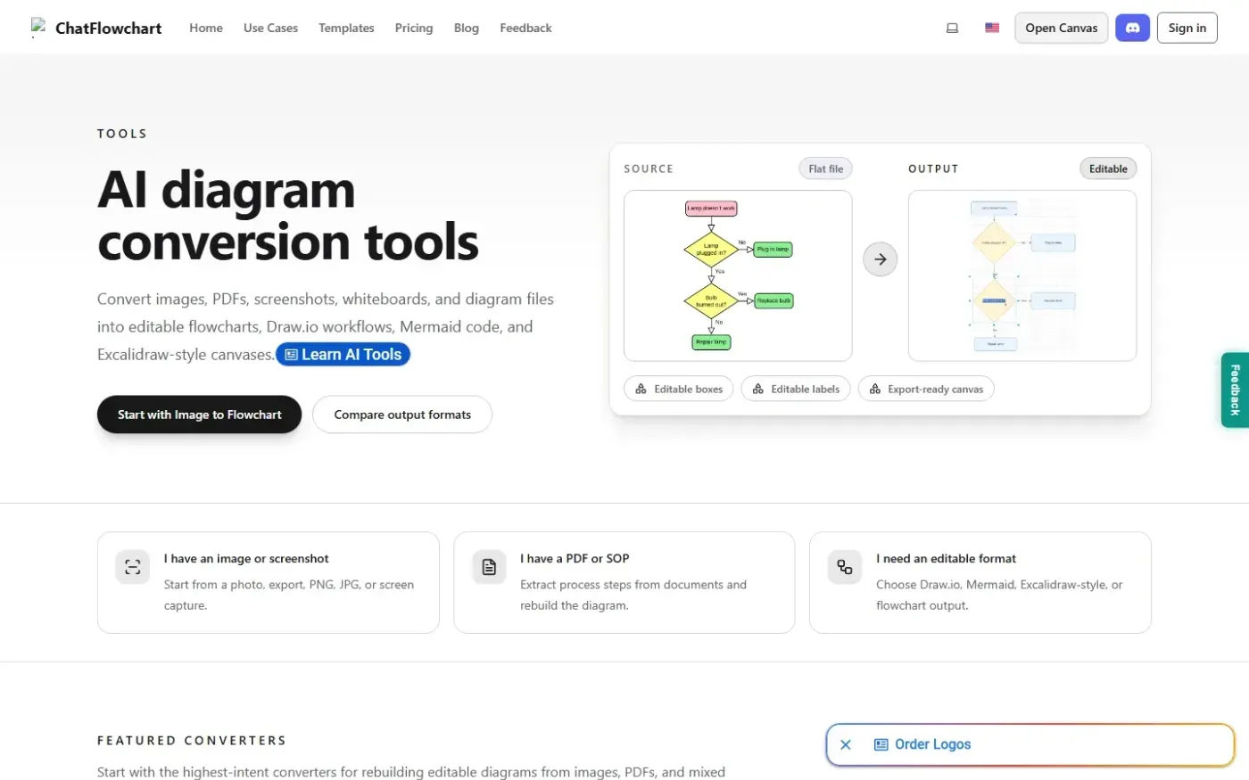Click the image scan icon card
Viewport: 1249px width, 780px height.
pos(133,567)
